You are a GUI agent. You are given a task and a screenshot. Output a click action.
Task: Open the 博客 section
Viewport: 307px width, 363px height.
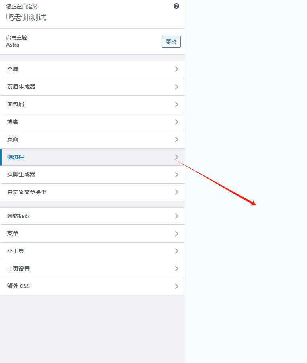click(92, 122)
